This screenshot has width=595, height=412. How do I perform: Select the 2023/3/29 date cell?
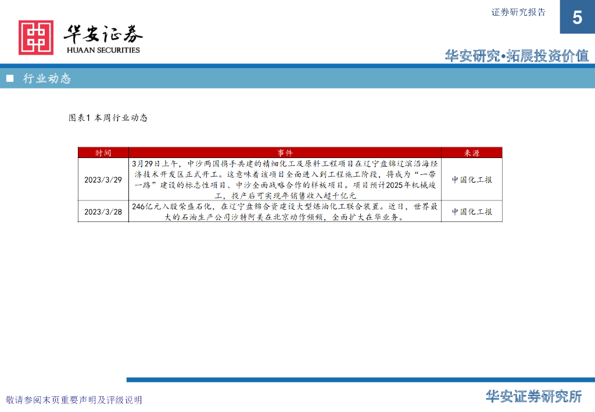point(103,180)
